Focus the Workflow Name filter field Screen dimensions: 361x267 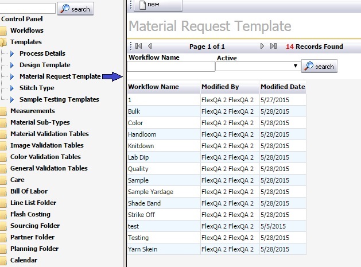click(x=171, y=67)
